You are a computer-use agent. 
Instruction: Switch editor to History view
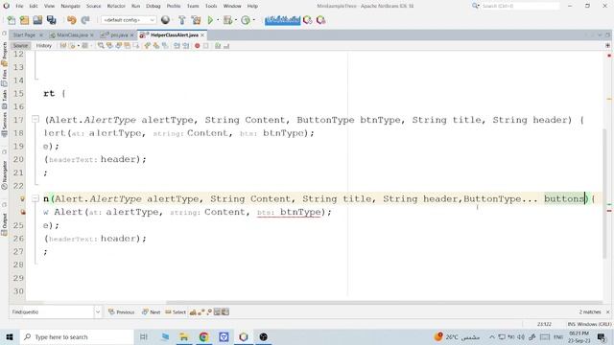[x=43, y=46]
